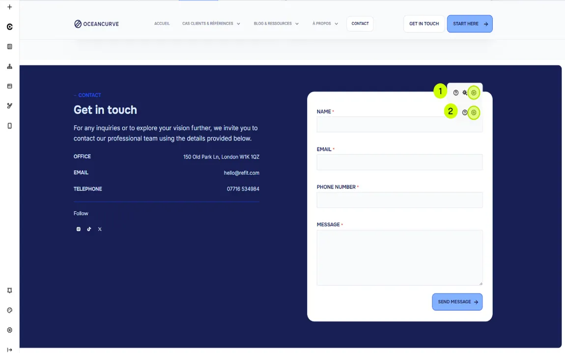Screen dimensions: 565x353
Task: Open the Instagram icon under Follow
Action: pos(78,229)
